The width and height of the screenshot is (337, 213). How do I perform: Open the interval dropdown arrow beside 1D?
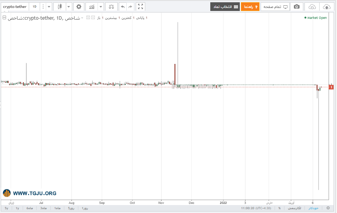coord(49,7)
